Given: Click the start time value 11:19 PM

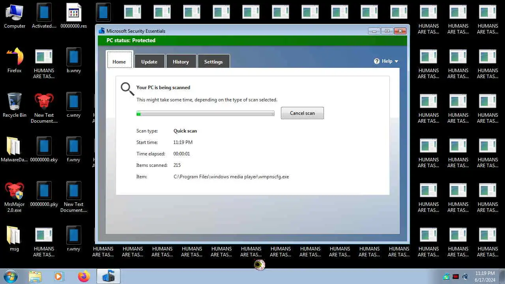Looking at the screenshot, I should 183,142.
